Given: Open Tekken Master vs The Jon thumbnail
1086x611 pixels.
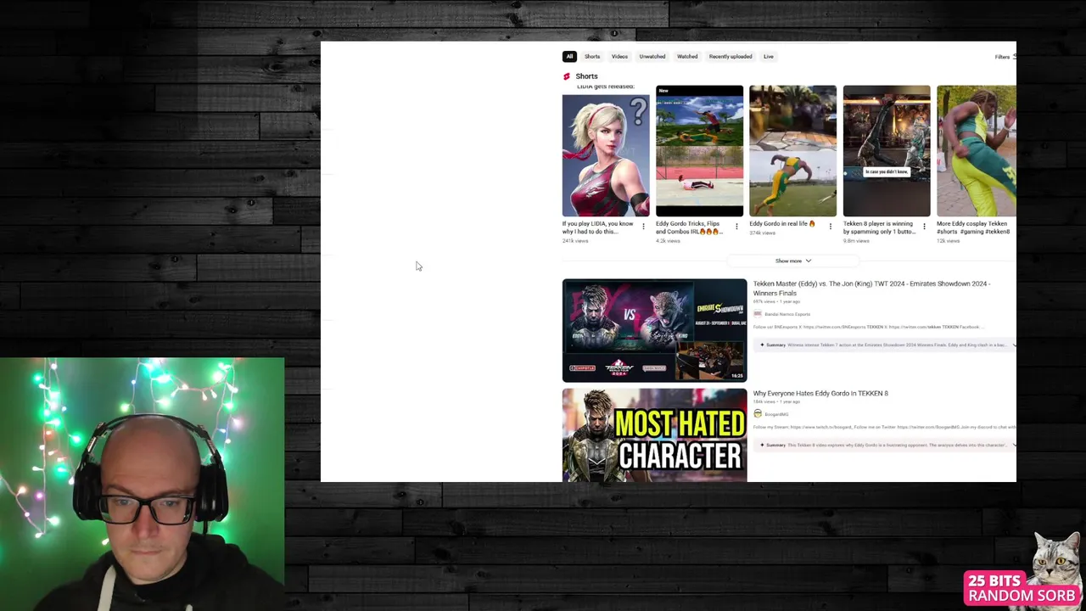Looking at the screenshot, I should (654, 330).
